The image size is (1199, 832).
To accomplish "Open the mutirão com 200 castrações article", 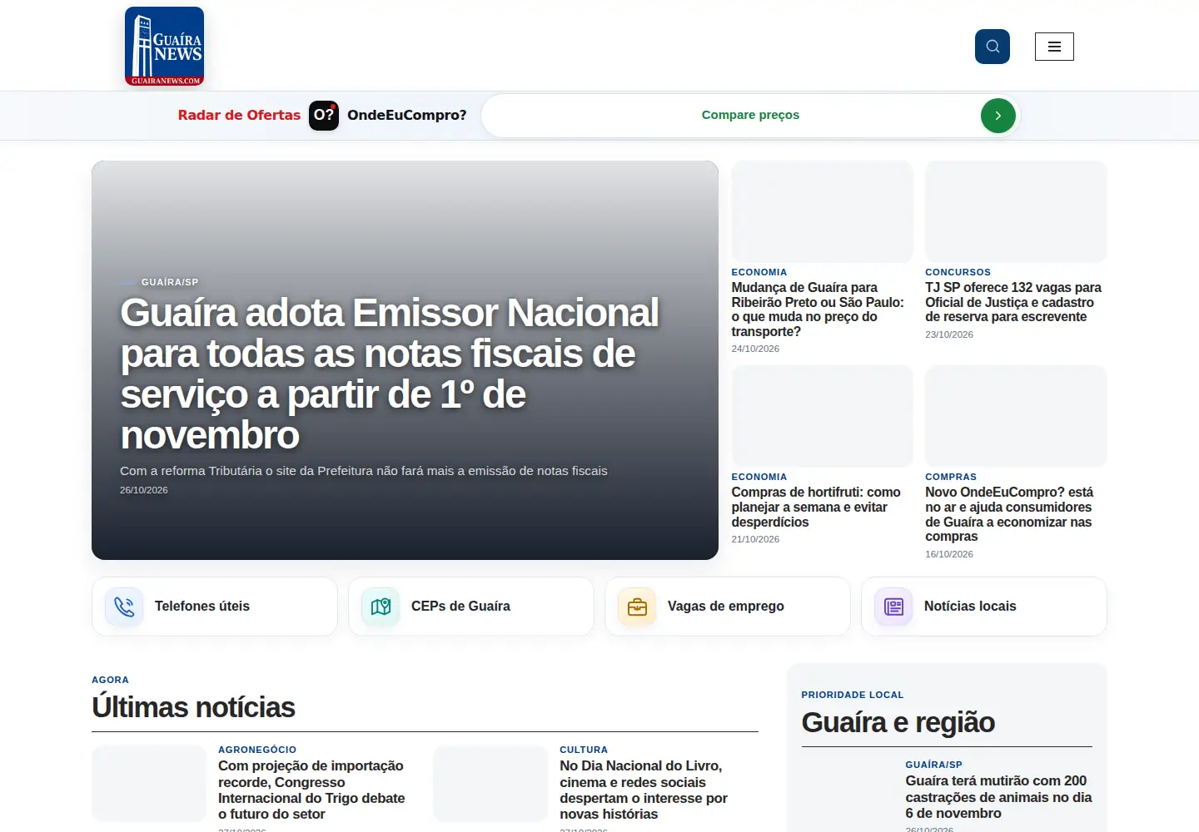I will [998, 797].
